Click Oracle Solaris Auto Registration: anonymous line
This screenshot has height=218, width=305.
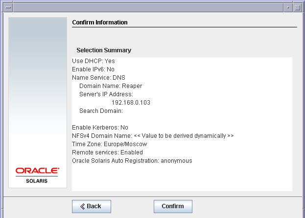132,161
